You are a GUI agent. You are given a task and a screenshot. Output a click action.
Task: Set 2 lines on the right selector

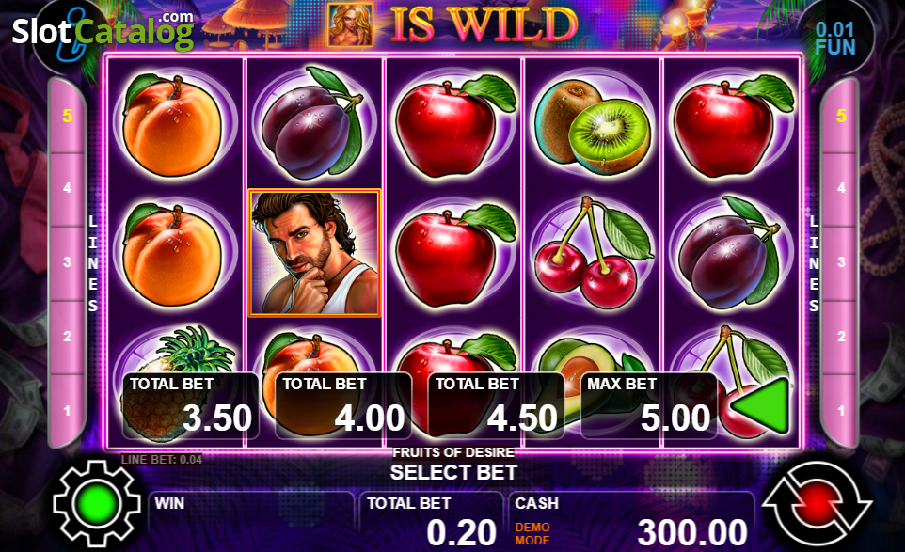click(x=841, y=337)
